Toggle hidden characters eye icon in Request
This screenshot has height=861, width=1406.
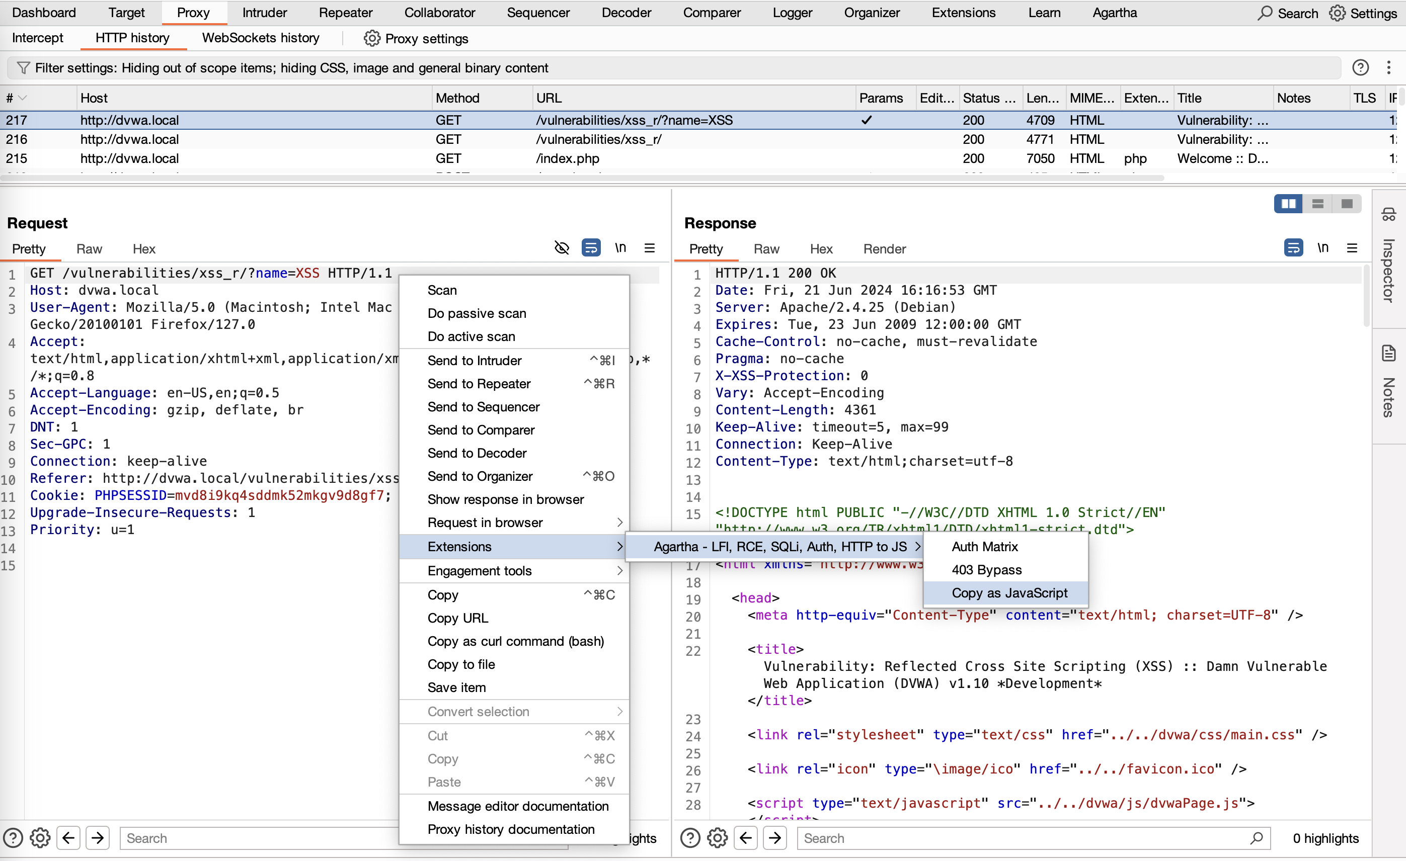[x=562, y=248]
